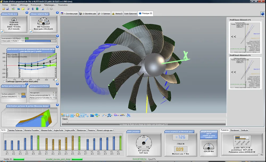Select the Rendement tab

tap(235, 130)
